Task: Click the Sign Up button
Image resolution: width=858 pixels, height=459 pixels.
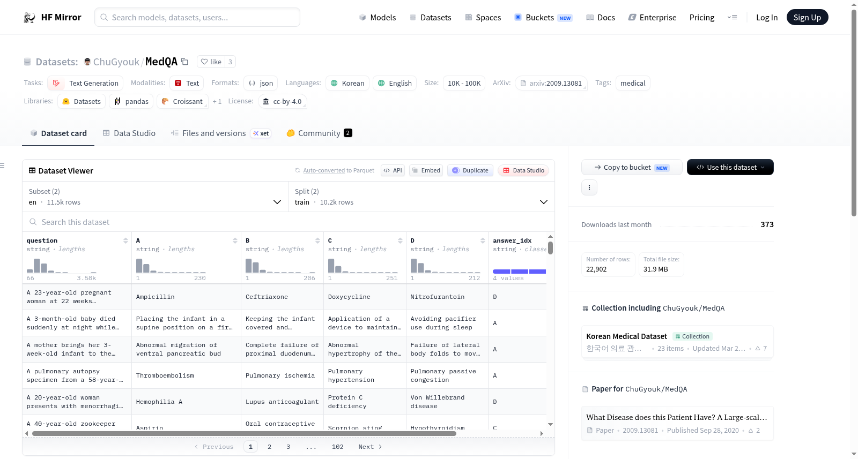Action: [x=808, y=18]
